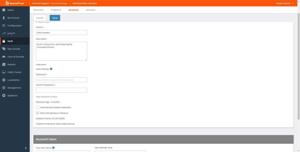This screenshot has width=300, height=152.
Task: Open Jump section using its arrow icon
Action: pyautogui.click(x=4, y=33)
